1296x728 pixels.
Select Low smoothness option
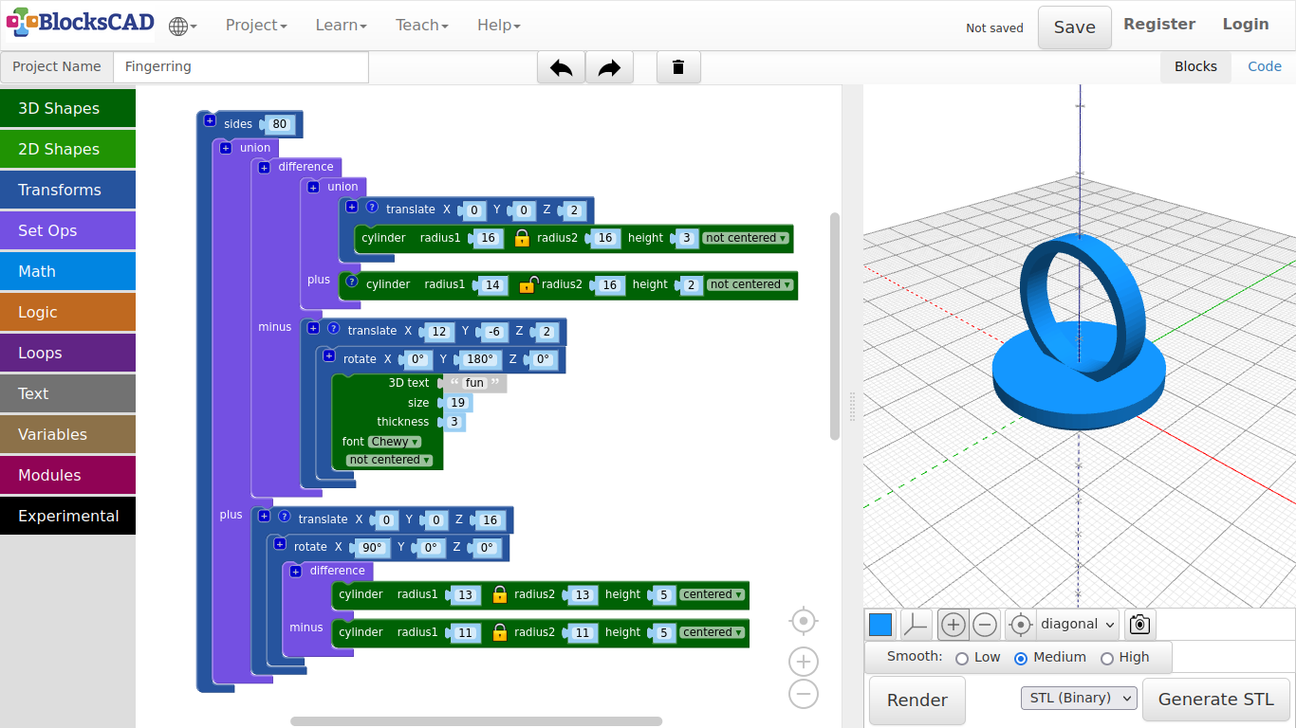click(962, 658)
